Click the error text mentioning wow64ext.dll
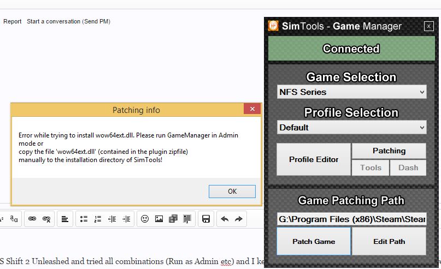The height and width of the screenshot is (269, 441). coord(128,147)
